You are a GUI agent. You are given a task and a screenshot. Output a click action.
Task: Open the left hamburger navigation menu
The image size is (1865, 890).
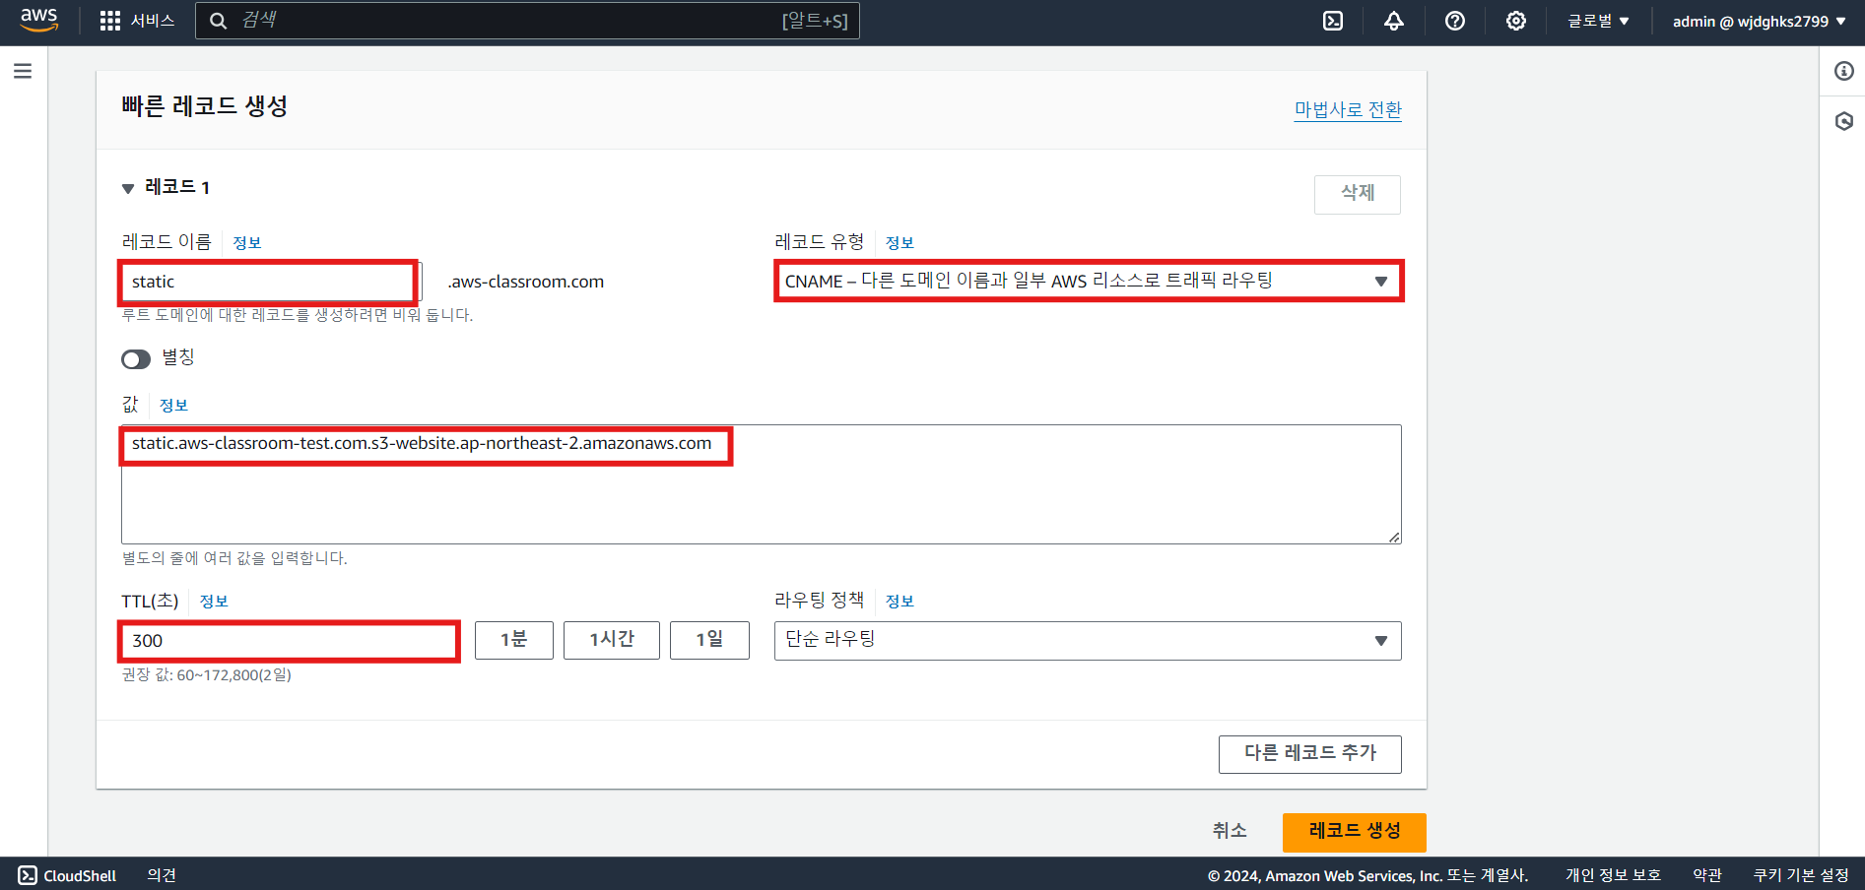[x=23, y=71]
